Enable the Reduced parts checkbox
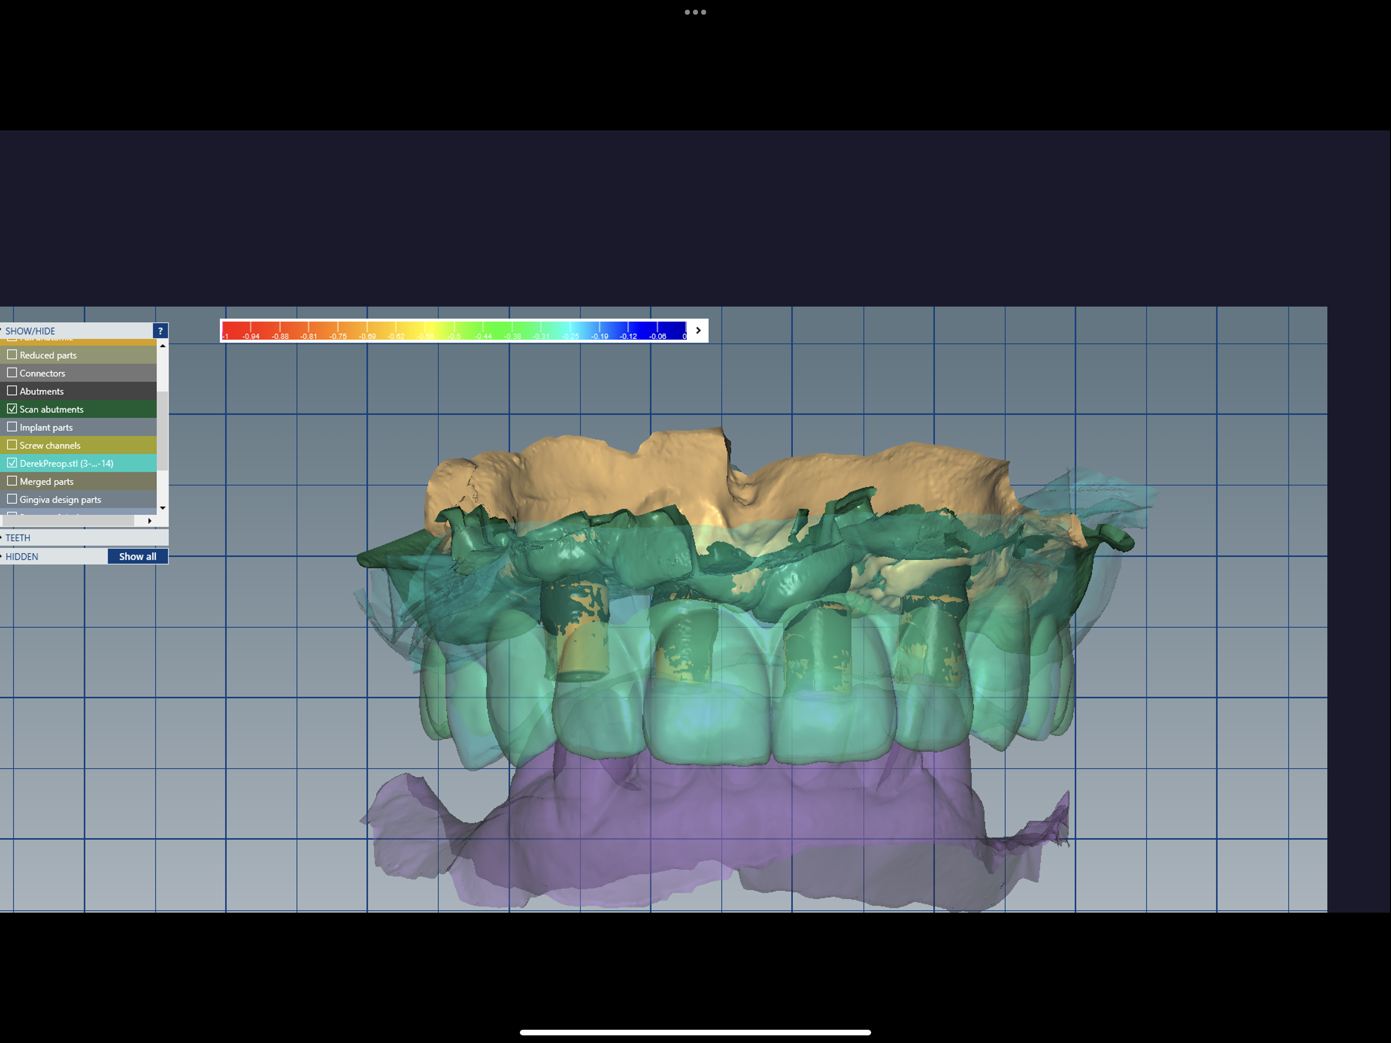The width and height of the screenshot is (1391, 1043). coord(13,354)
